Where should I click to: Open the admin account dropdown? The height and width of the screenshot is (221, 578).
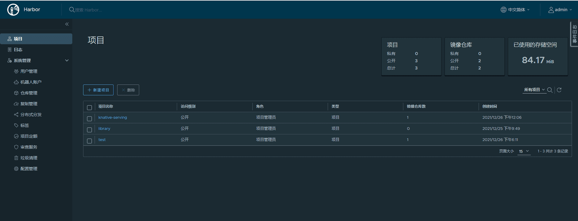560,10
